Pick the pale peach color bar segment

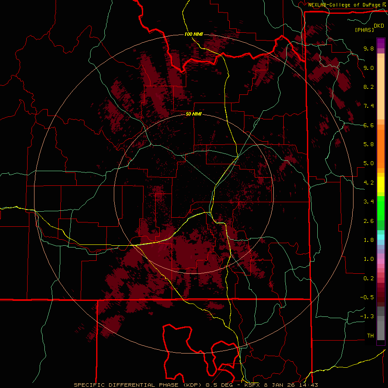[381, 88]
